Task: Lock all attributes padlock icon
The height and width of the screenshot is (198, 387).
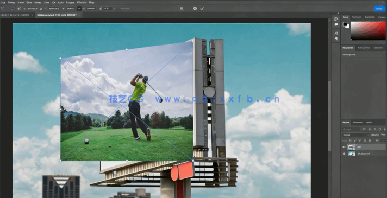Action: [370, 140]
